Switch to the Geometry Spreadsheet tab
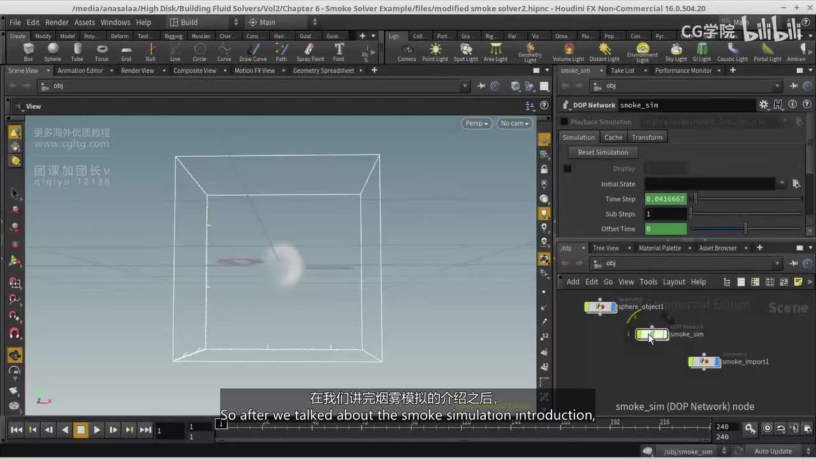The width and height of the screenshot is (816, 459). click(323, 71)
